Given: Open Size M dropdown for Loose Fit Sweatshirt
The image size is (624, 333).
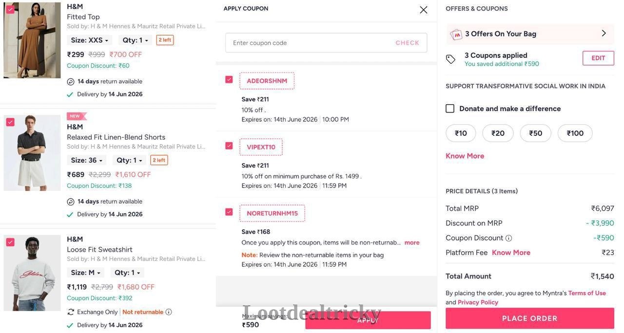Looking at the screenshot, I should (x=86, y=273).
